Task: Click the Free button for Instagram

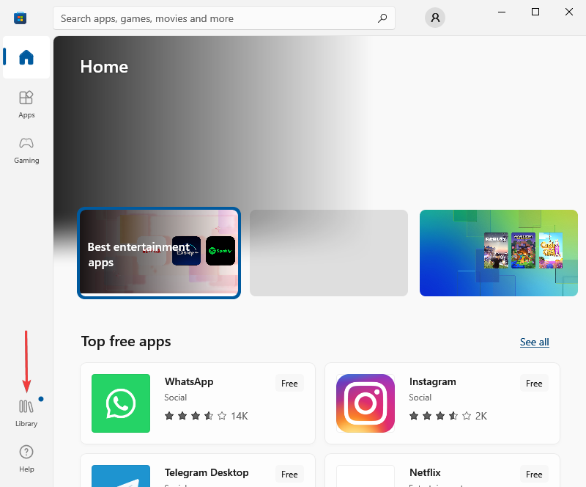Action: click(x=534, y=384)
